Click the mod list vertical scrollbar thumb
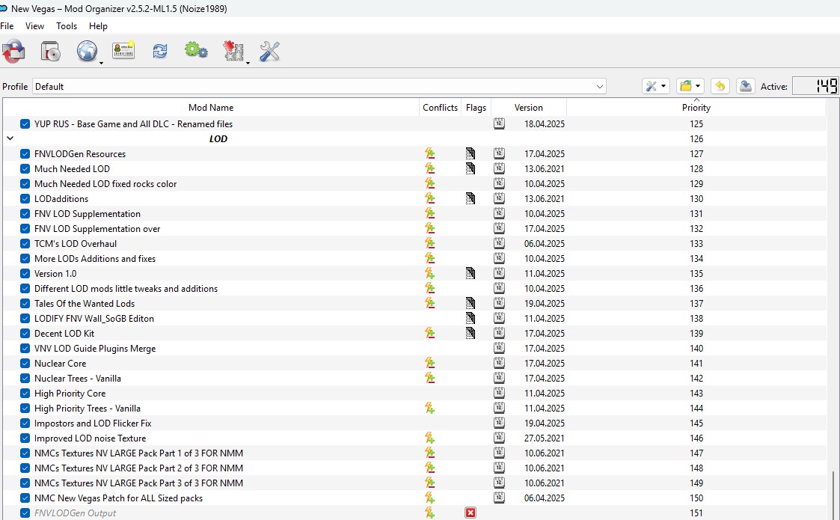 click(833, 496)
